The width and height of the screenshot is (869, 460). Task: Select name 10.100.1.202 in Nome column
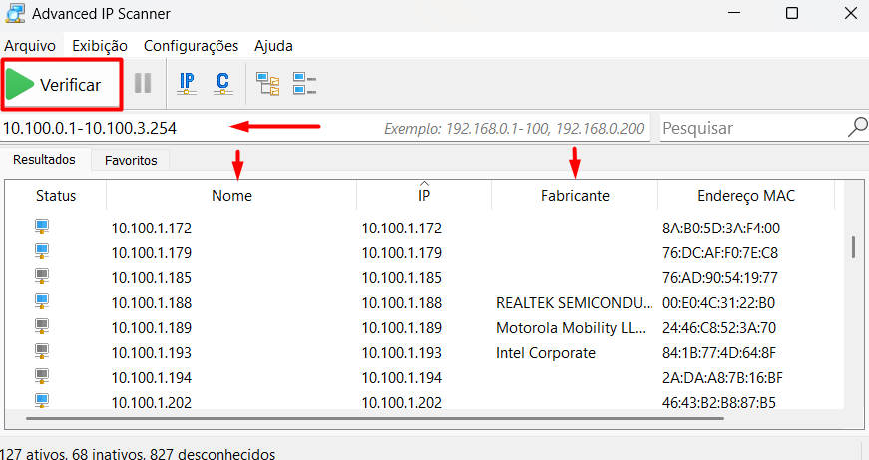click(x=152, y=402)
